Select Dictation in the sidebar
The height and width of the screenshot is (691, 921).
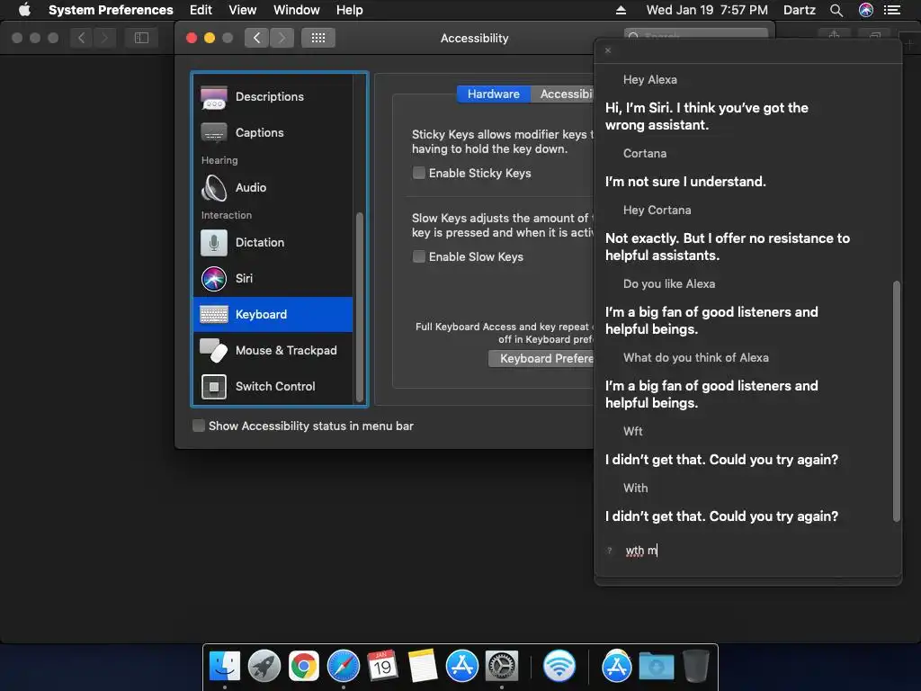coord(273,242)
